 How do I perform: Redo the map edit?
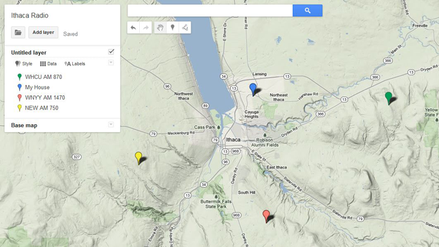pos(145,28)
